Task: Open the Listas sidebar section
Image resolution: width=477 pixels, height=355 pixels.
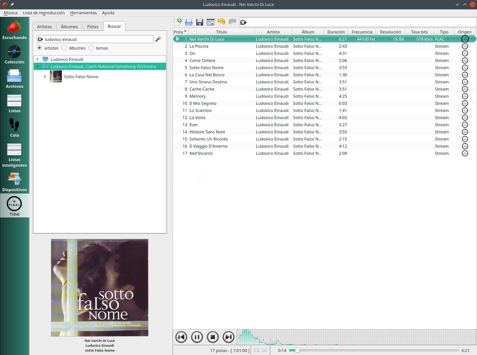Action: [14, 103]
